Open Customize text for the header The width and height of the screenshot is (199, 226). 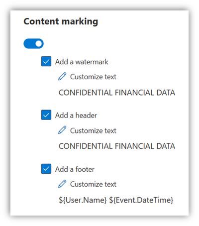[93, 130]
